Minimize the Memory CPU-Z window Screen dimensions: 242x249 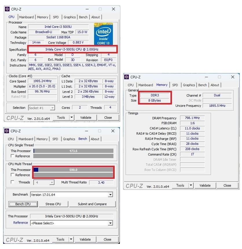click(x=206, y=77)
